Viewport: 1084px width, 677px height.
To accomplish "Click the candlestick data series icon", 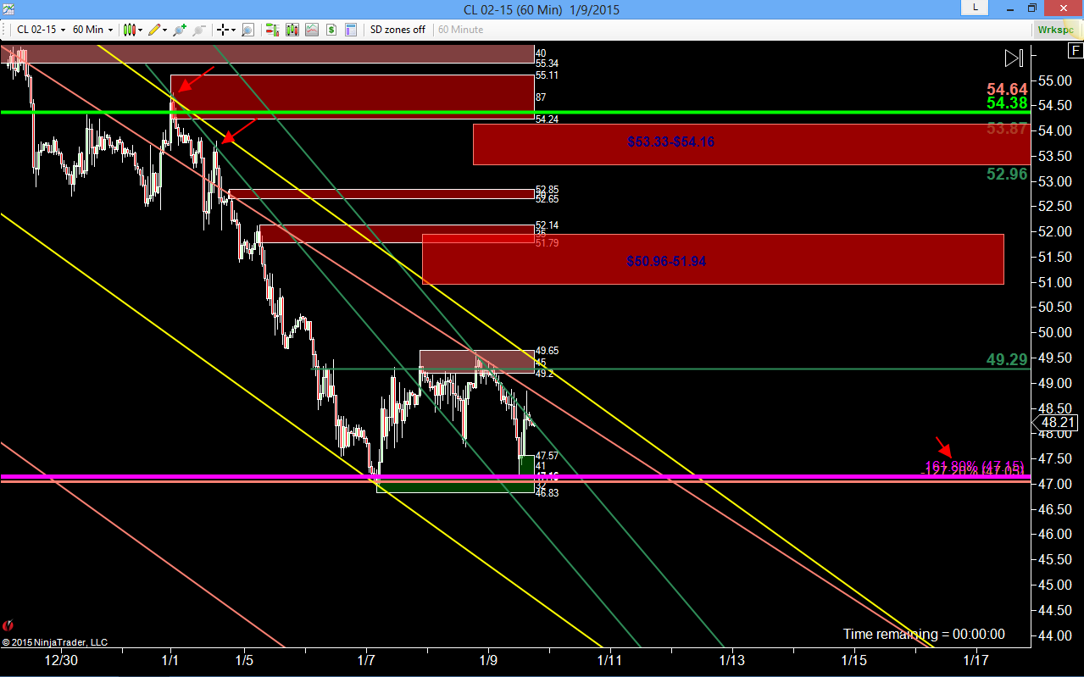I will pyautogui.click(x=292, y=30).
